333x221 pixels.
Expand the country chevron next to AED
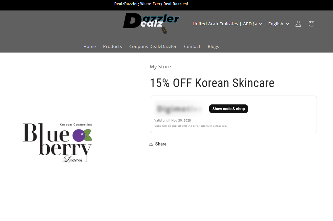click(x=260, y=24)
